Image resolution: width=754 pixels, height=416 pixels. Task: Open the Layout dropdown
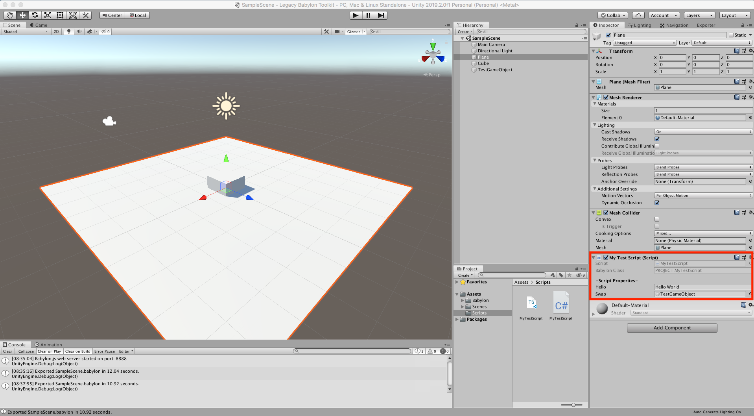(735, 15)
